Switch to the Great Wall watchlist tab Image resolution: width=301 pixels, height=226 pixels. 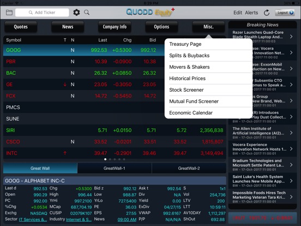click(x=40, y=168)
